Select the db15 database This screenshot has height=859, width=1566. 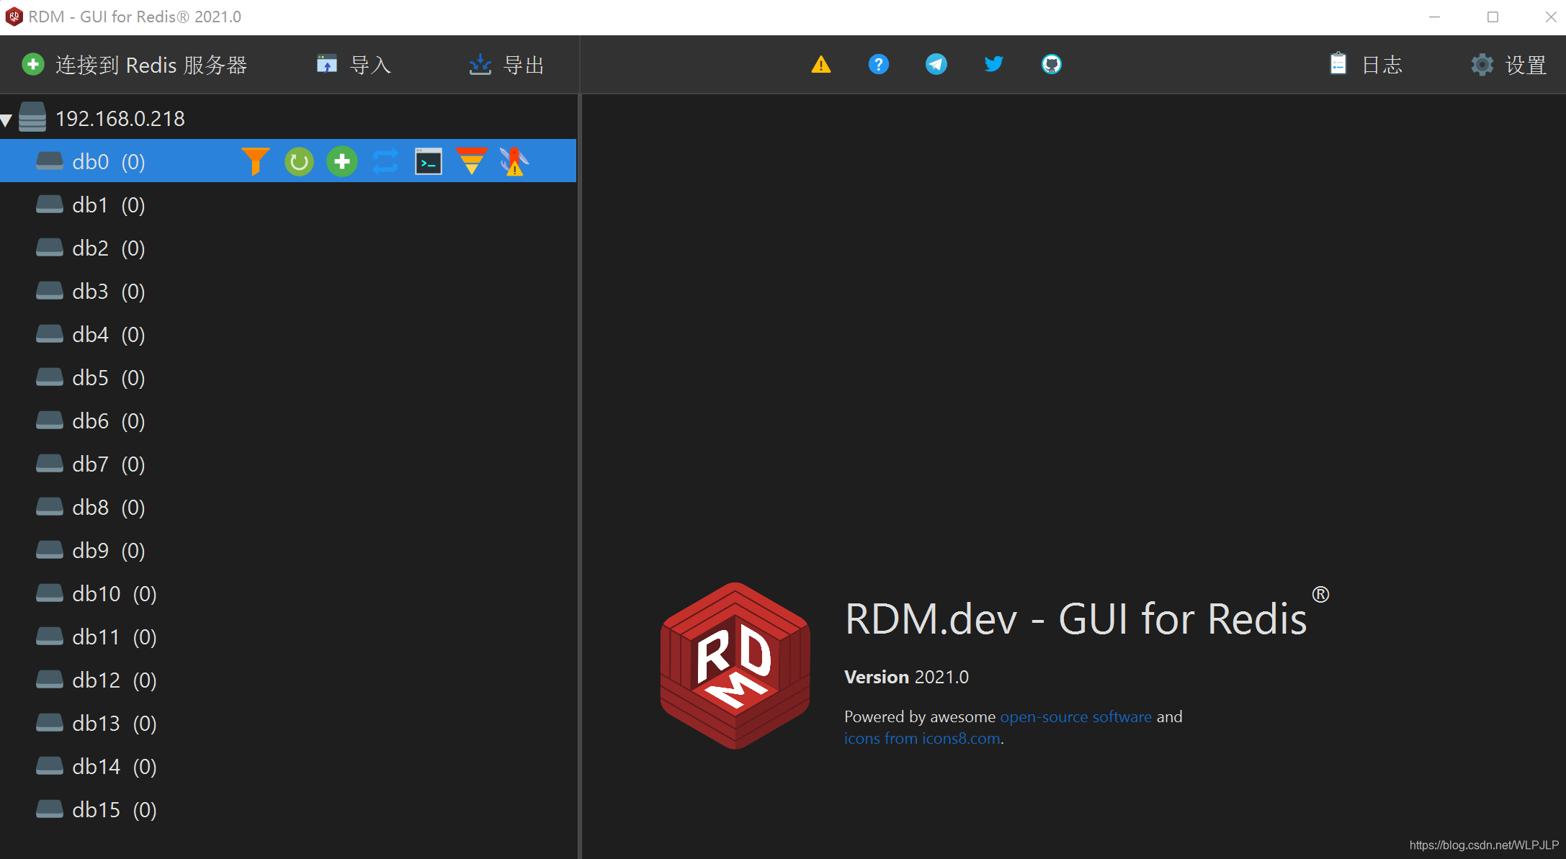[96, 809]
